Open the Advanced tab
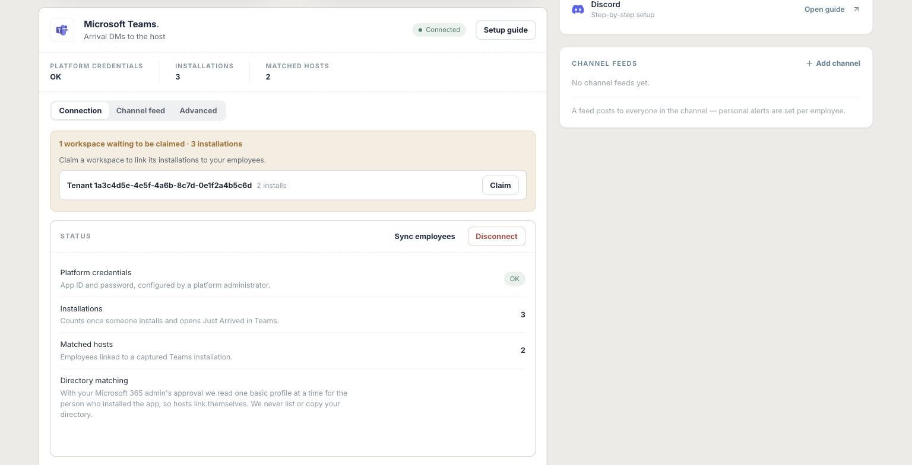Screen dimensions: 912x465 tap(198, 111)
